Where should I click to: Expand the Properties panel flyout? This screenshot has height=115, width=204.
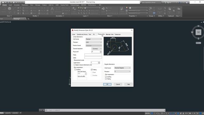[x=133, y=16]
